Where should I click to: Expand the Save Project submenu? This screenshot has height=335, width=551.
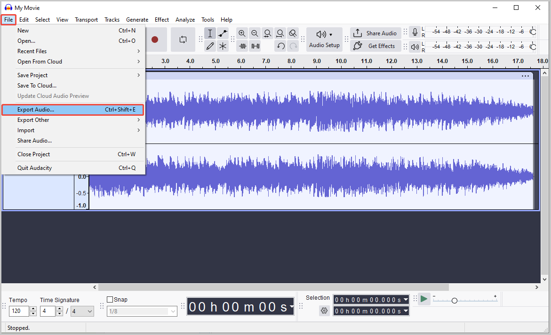pyautogui.click(x=73, y=75)
